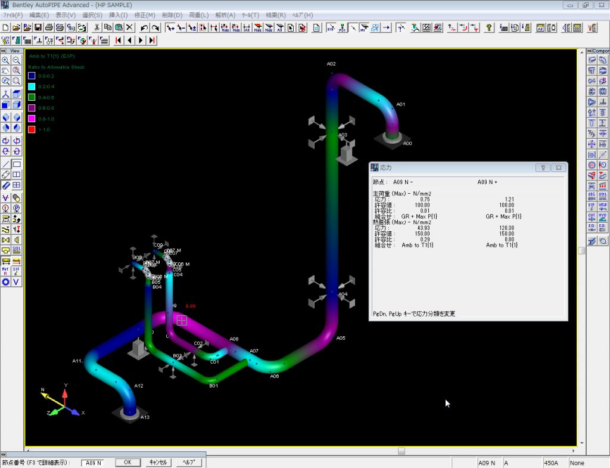
Task: Click the HYD component icon
Action: [x=603, y=217]
